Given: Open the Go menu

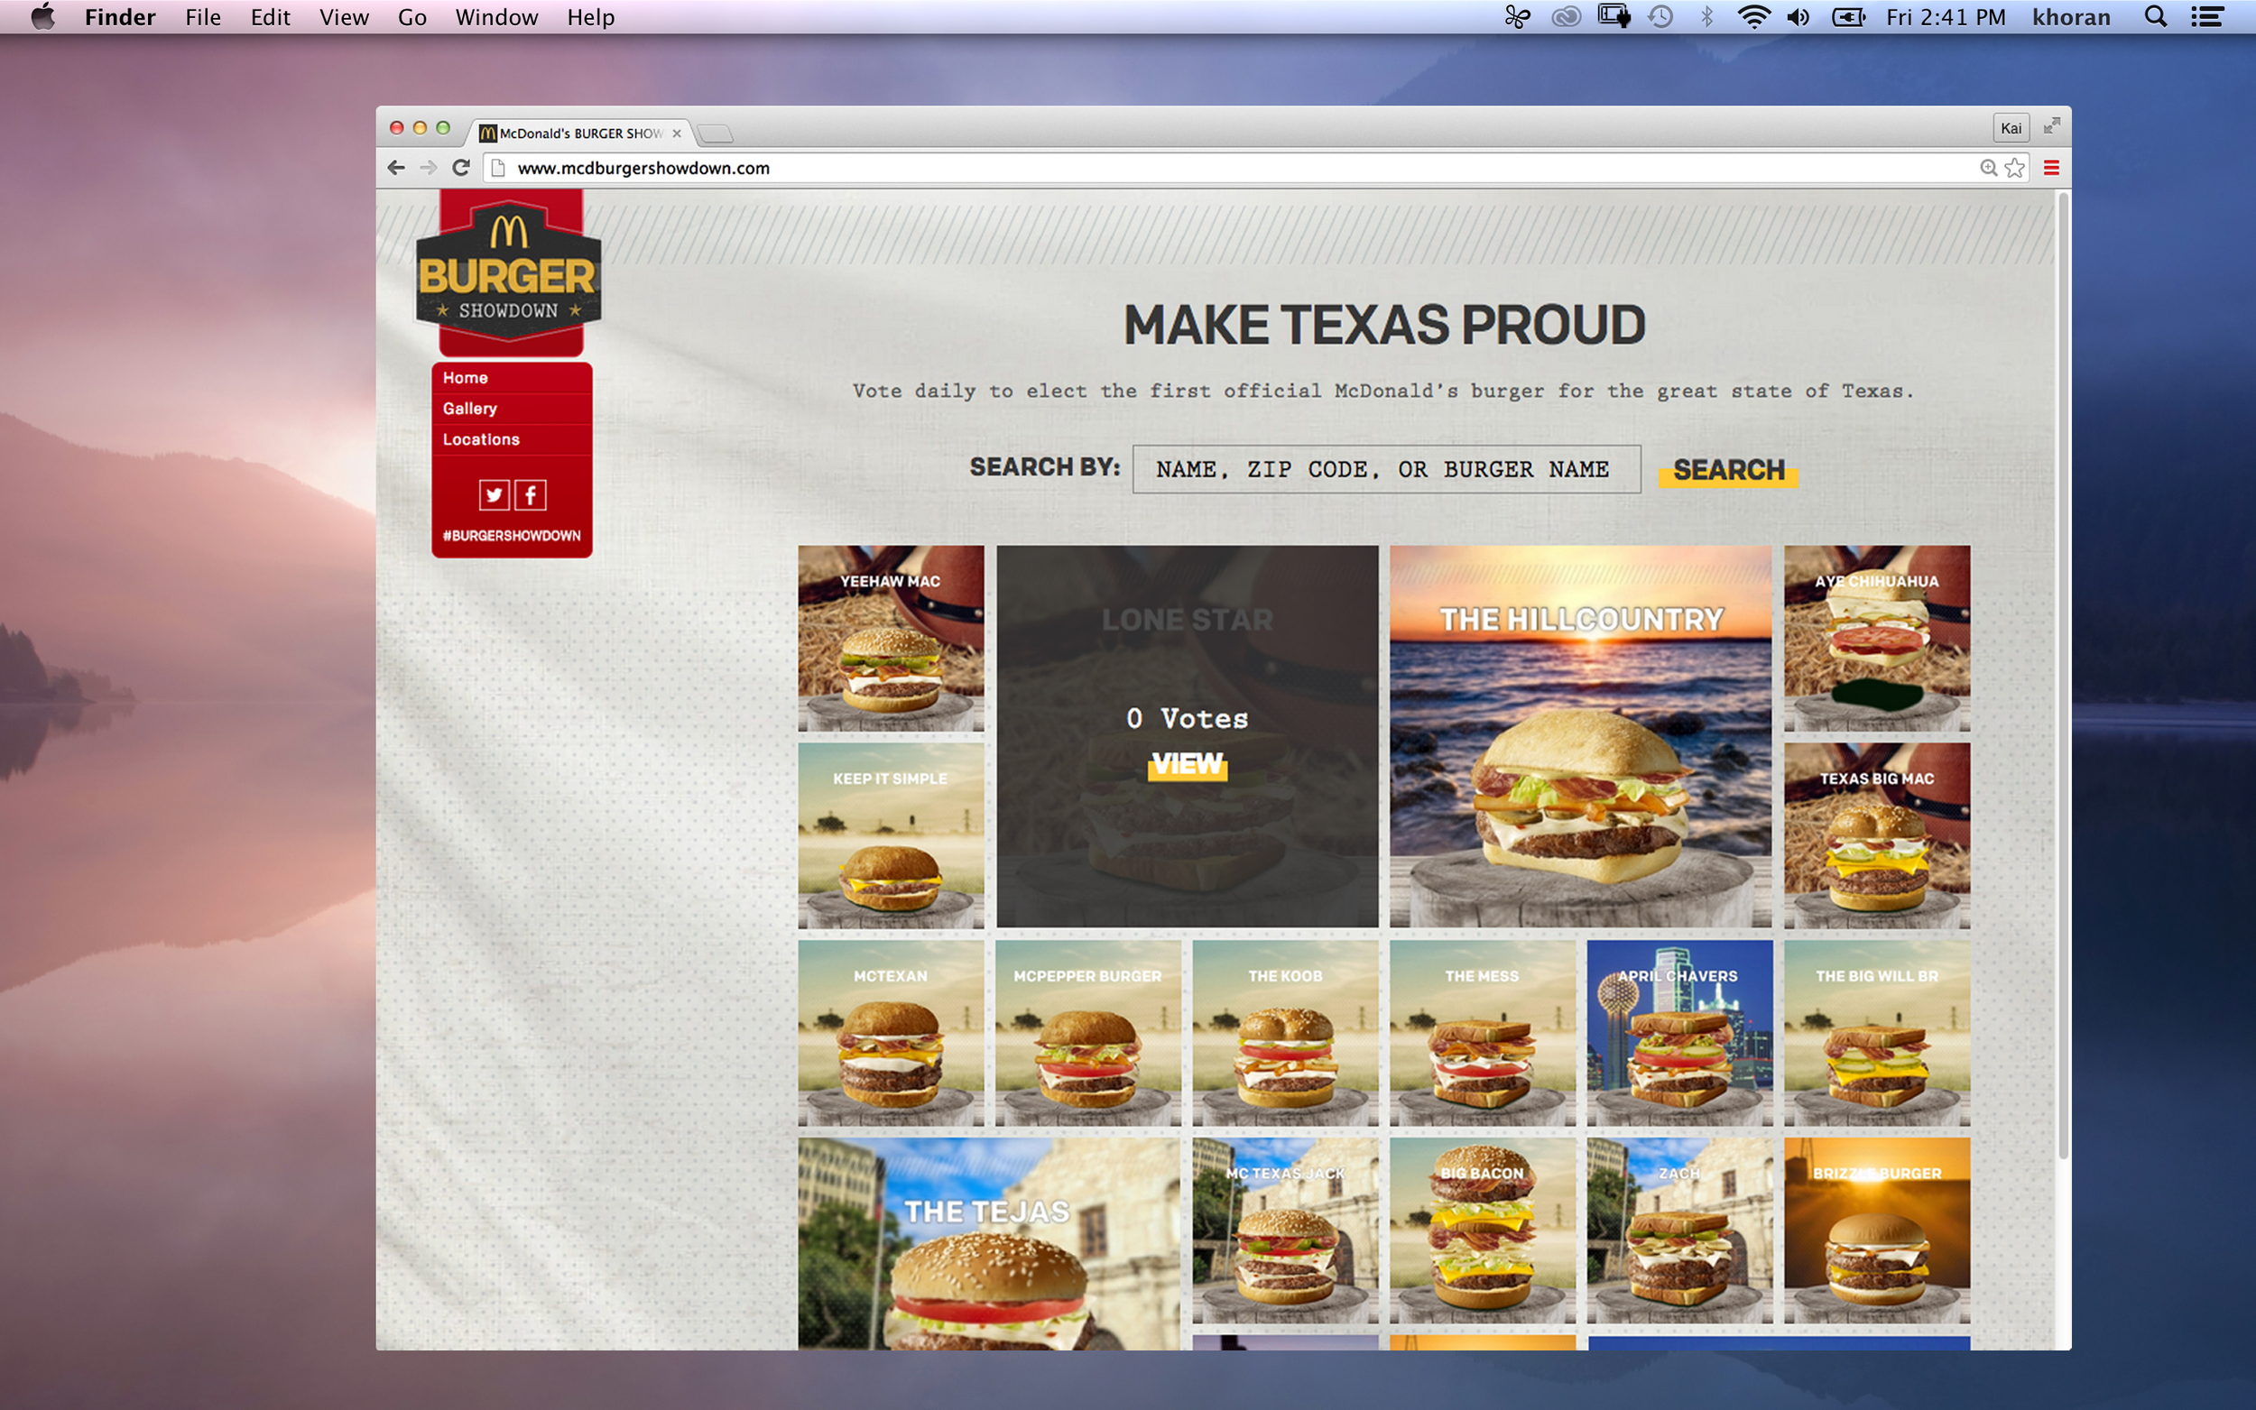Looking at the screenshot, I should point(411,17).
